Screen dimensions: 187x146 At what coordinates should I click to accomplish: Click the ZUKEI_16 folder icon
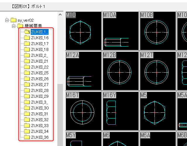coord(27,38)
